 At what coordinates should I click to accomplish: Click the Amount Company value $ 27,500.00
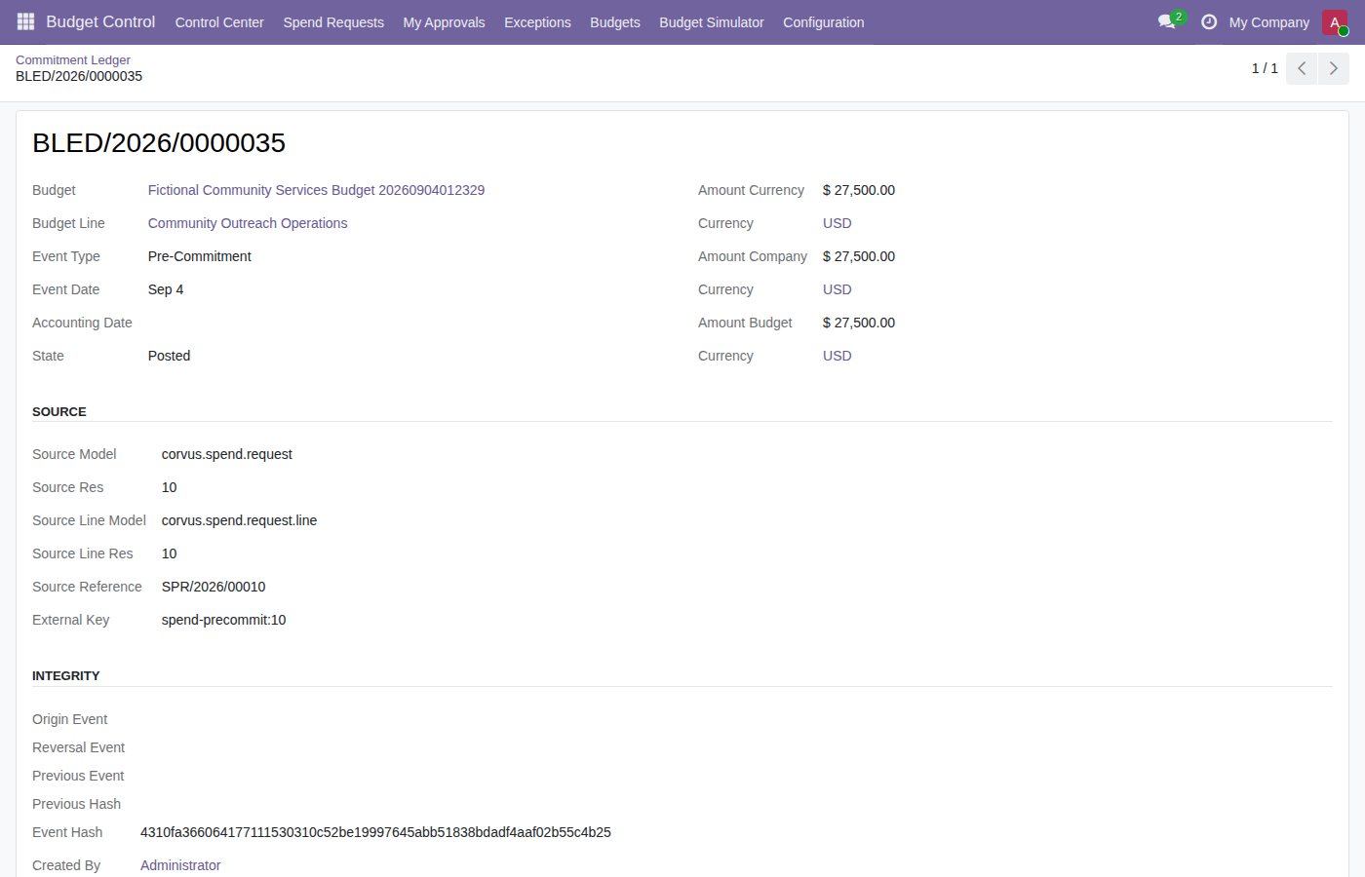pyautogui.click(x=859, y=256)
